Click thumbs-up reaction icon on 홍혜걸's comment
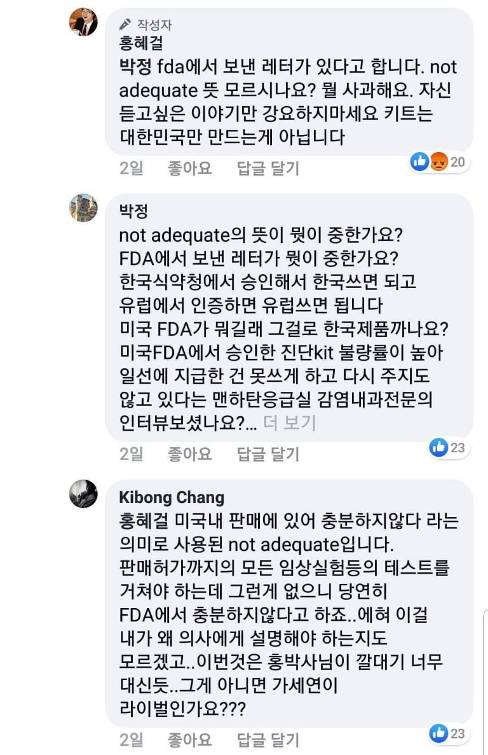The width and height of the screenshot is (488, 755). [420, 161]
